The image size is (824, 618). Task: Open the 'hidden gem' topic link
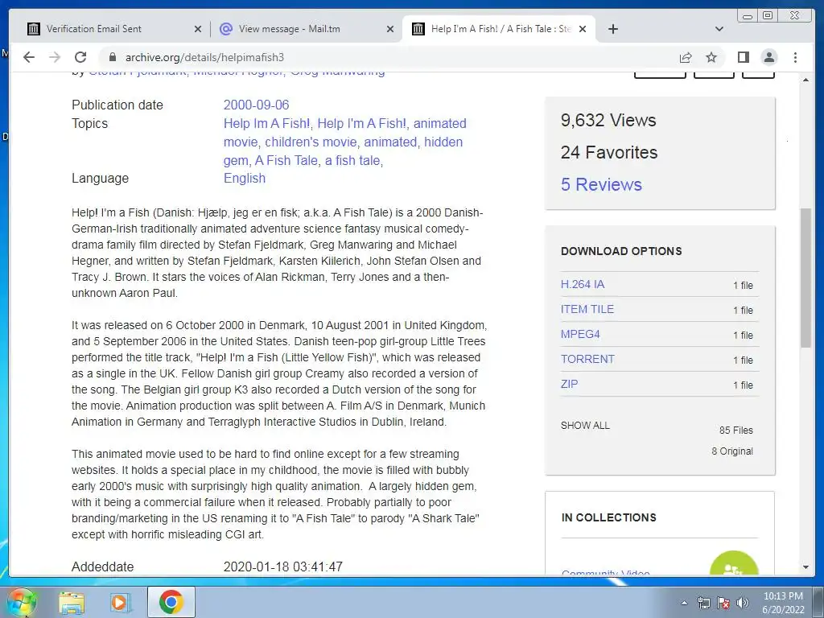pos(343,150)
